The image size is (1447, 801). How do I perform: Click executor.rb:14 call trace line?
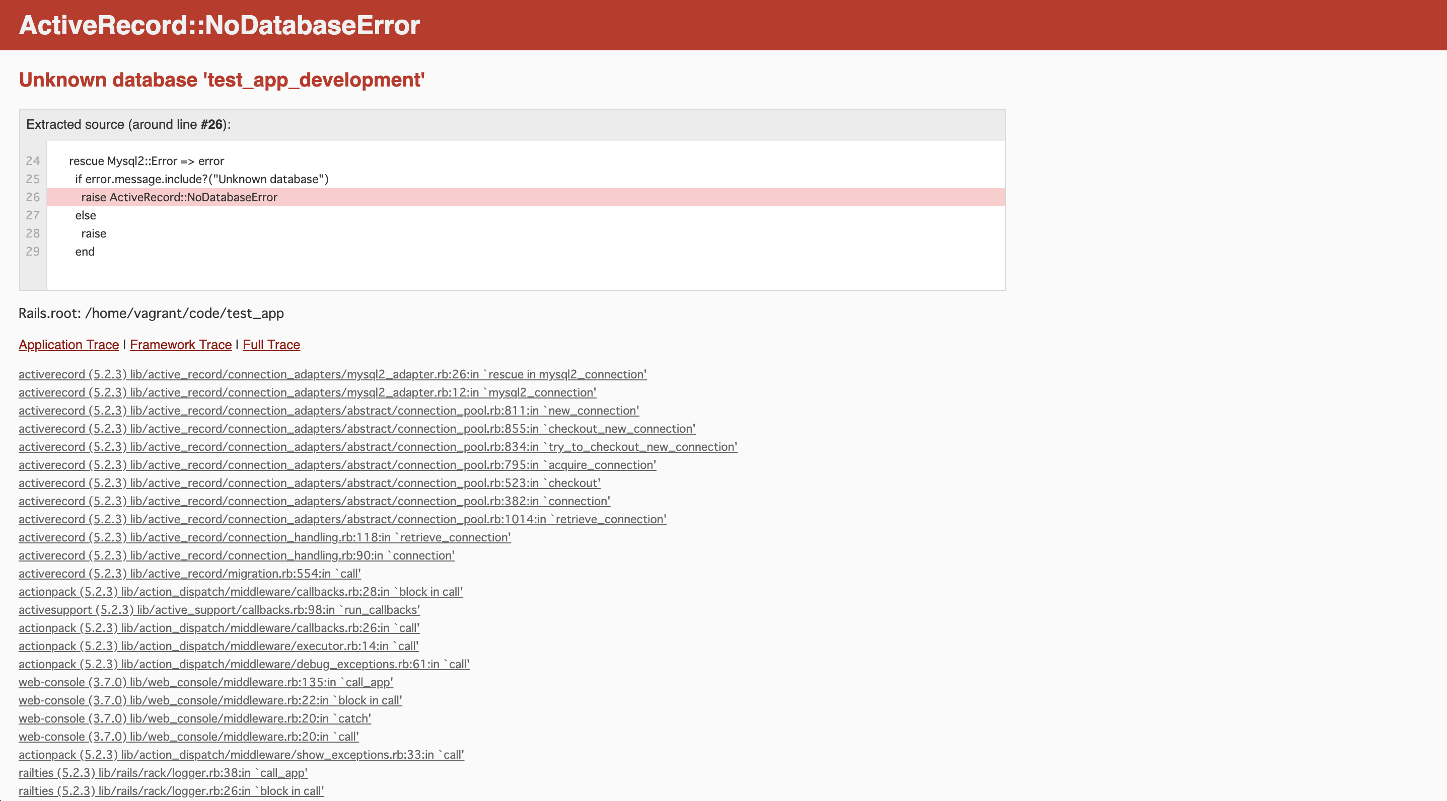tap(218, 646)
